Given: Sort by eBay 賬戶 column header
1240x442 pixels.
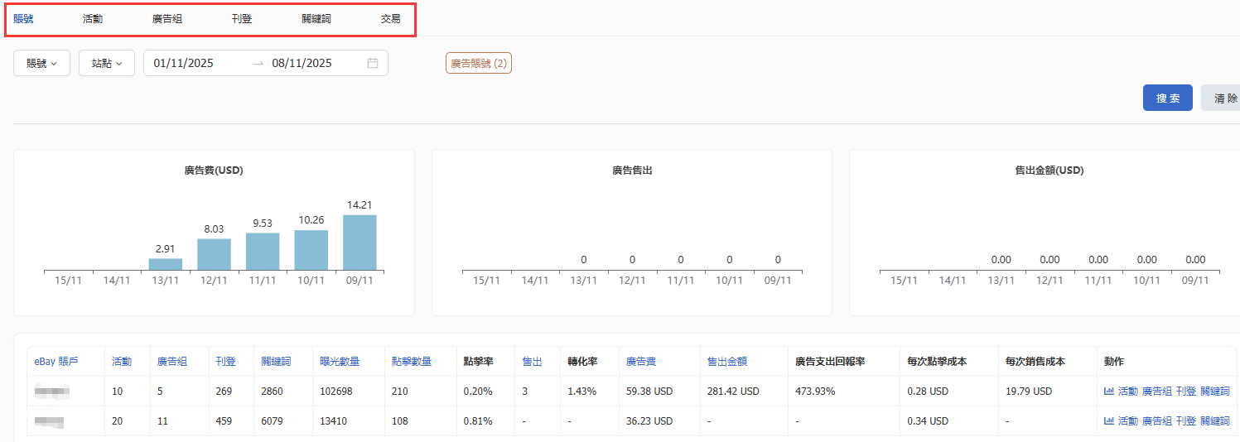Looking at the screenshot, I should tap(56, 362).
